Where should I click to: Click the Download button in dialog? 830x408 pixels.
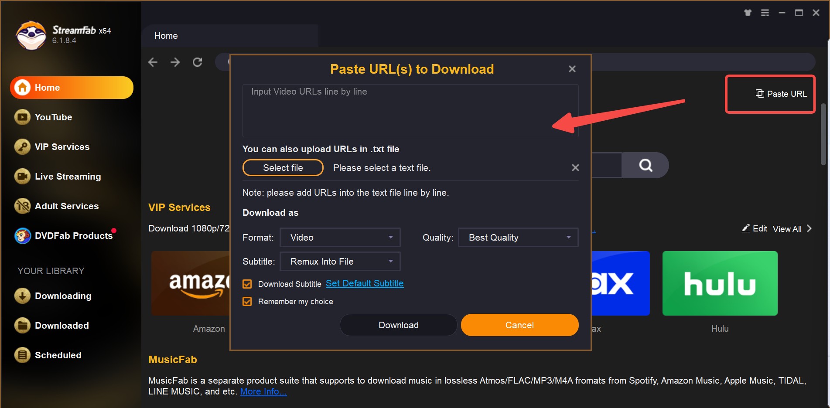(399, 325)
